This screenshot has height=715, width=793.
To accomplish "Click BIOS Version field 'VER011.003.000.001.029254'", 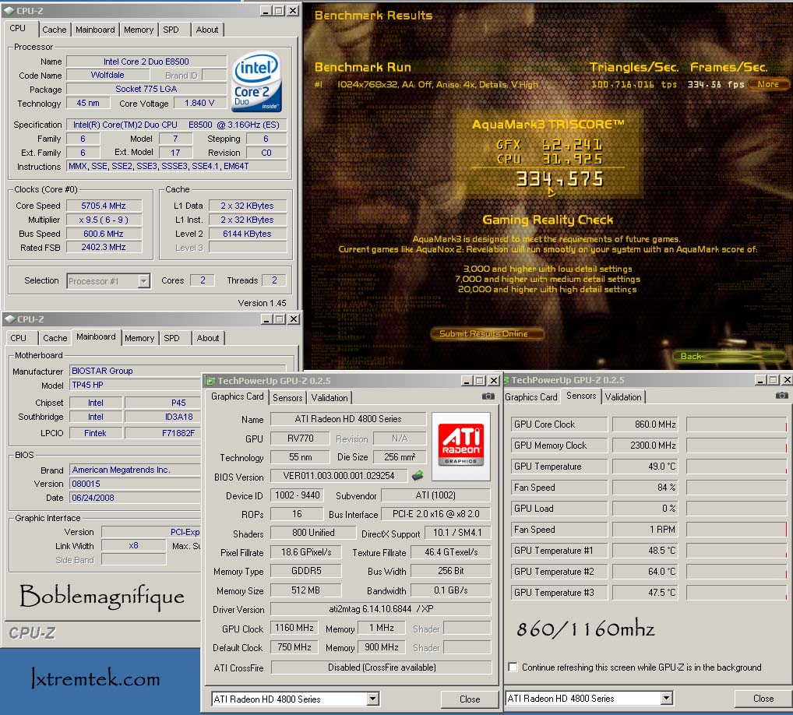I will (339, 476).
